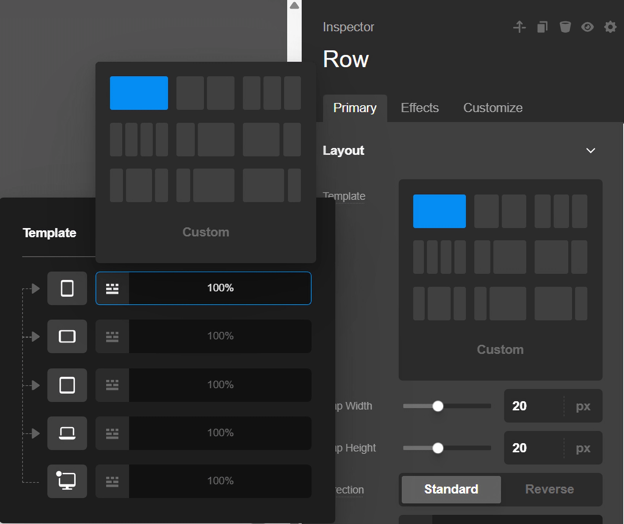This screenshot has width=624, height=524.
Task: Keep Standard direction selected
Action: pos(451,490)
